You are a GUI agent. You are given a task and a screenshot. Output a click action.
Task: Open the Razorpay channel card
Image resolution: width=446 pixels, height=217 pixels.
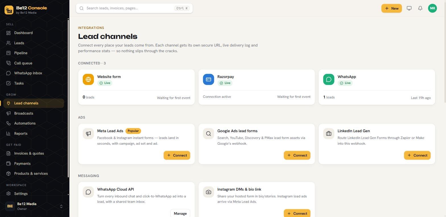pos(257,87)
